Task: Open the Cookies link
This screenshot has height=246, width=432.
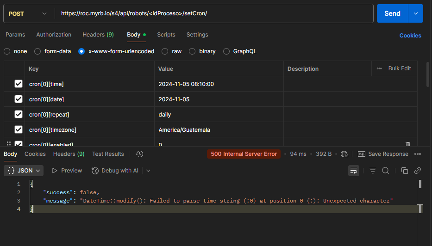Action: click(410, 36)
